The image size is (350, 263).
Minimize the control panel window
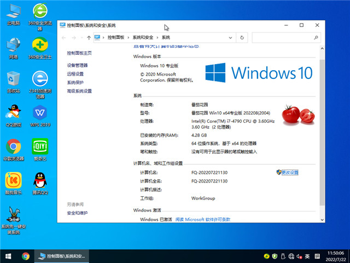coord(286,25)
